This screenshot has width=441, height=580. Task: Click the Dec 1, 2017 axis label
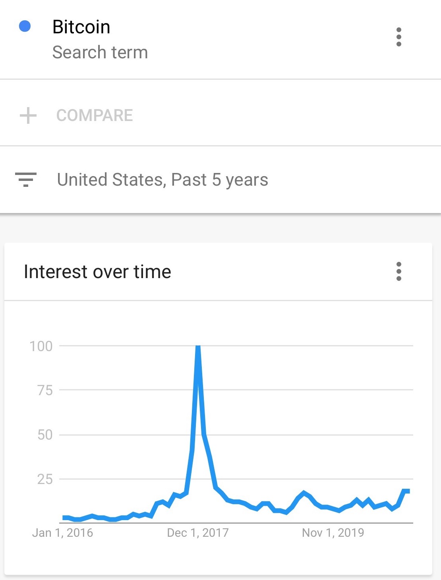pos(198,532)
